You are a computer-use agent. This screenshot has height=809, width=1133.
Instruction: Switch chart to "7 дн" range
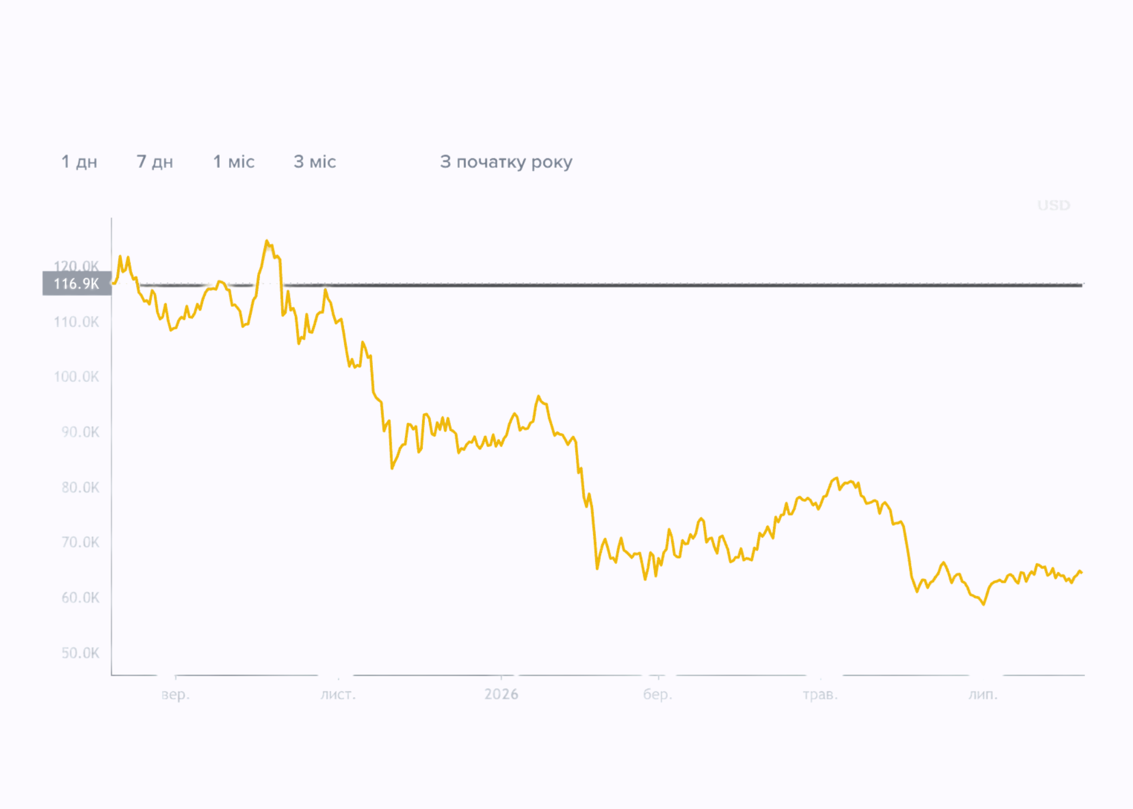pyautogui.click(x=155, y=162)
